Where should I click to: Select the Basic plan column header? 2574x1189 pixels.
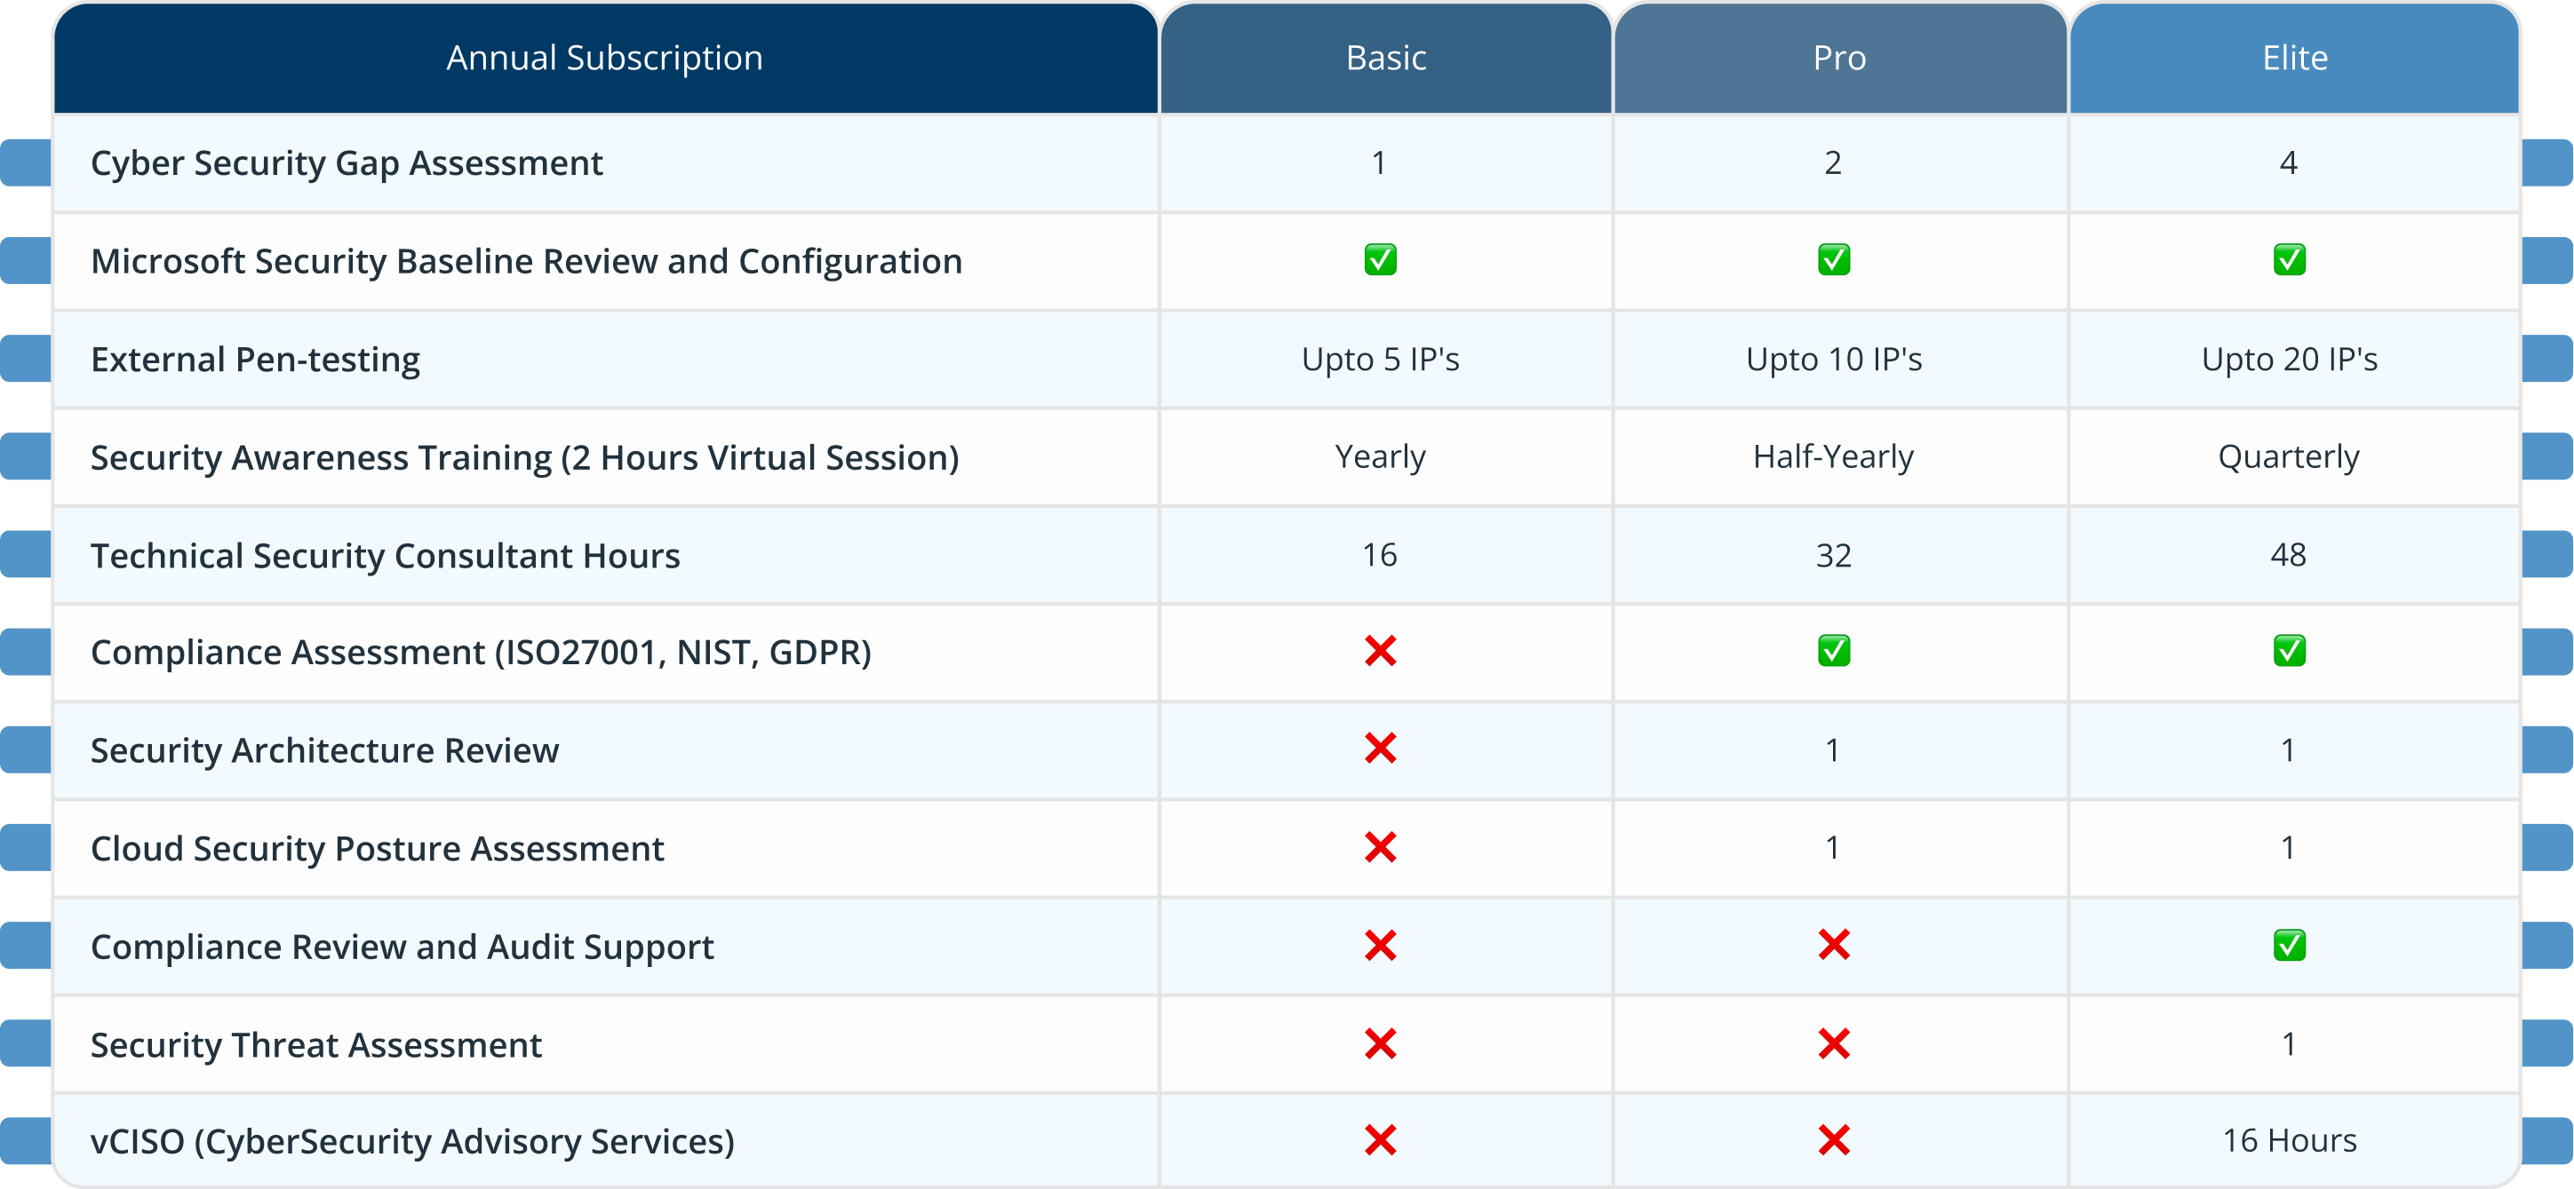tap(1385, 58)
